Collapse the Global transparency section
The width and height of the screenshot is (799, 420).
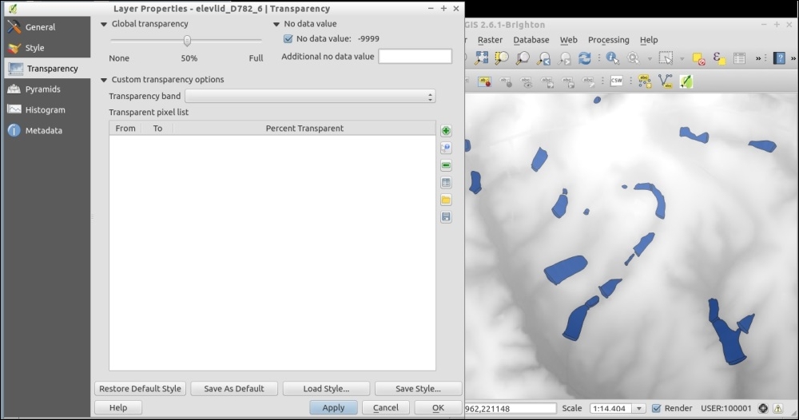tap(104, 24)
